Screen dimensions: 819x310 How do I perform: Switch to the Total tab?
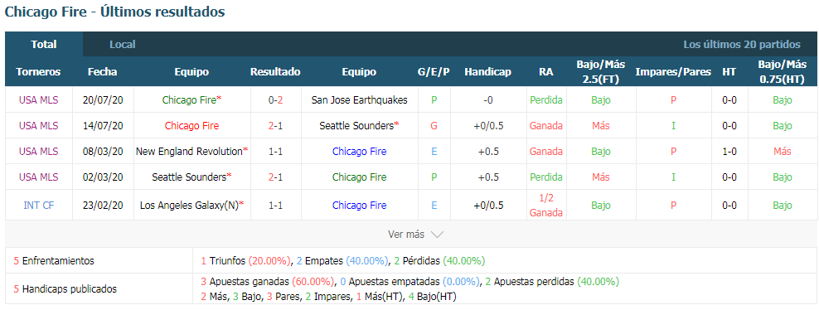point(44,45)
